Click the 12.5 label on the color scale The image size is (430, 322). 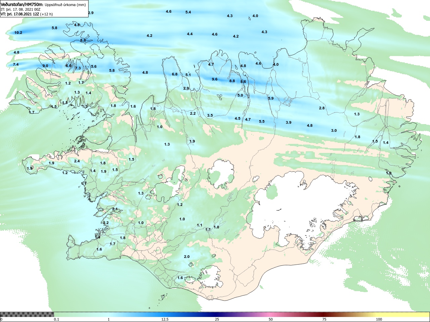pos(165,319)
